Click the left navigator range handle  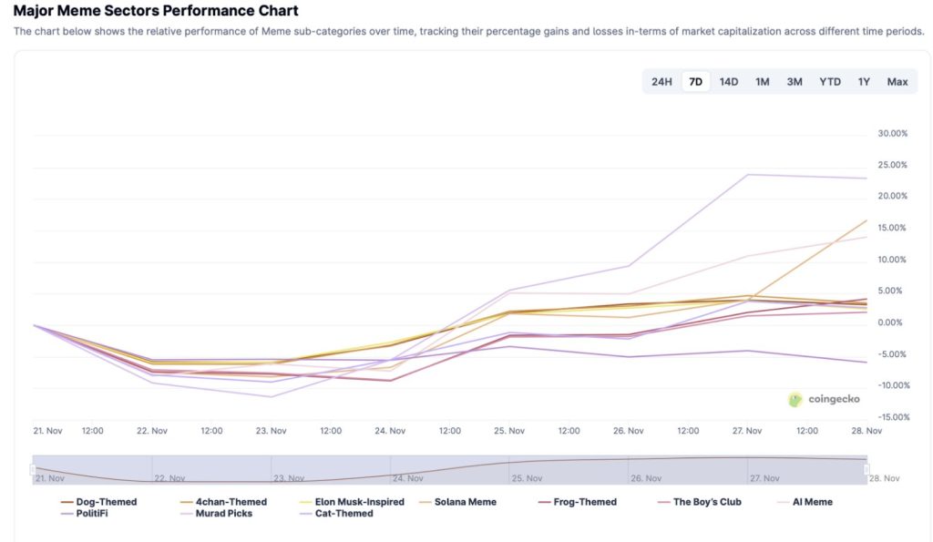click(33, 469)
